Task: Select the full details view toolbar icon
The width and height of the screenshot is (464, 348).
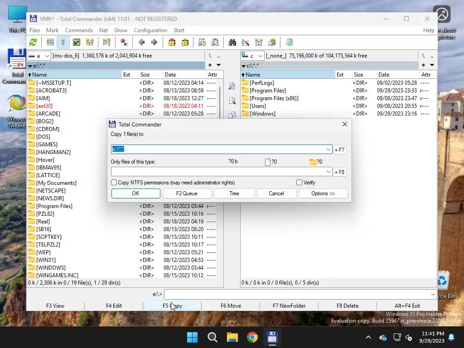Action: point(63,42)
